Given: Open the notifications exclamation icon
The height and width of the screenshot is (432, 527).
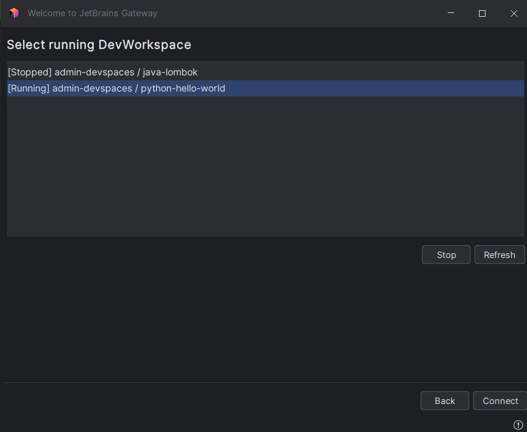Looking at the screenshot, I should point(518,425).
